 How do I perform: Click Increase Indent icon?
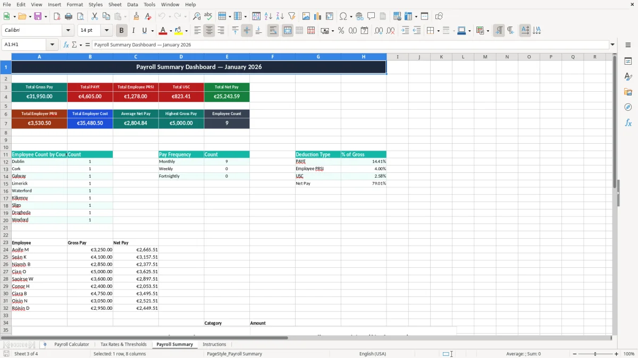coord(405,31)
